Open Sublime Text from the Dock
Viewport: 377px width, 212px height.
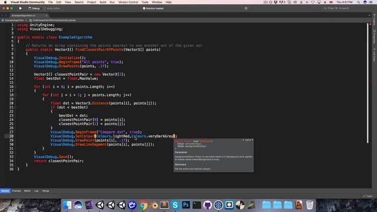[164, 205]
